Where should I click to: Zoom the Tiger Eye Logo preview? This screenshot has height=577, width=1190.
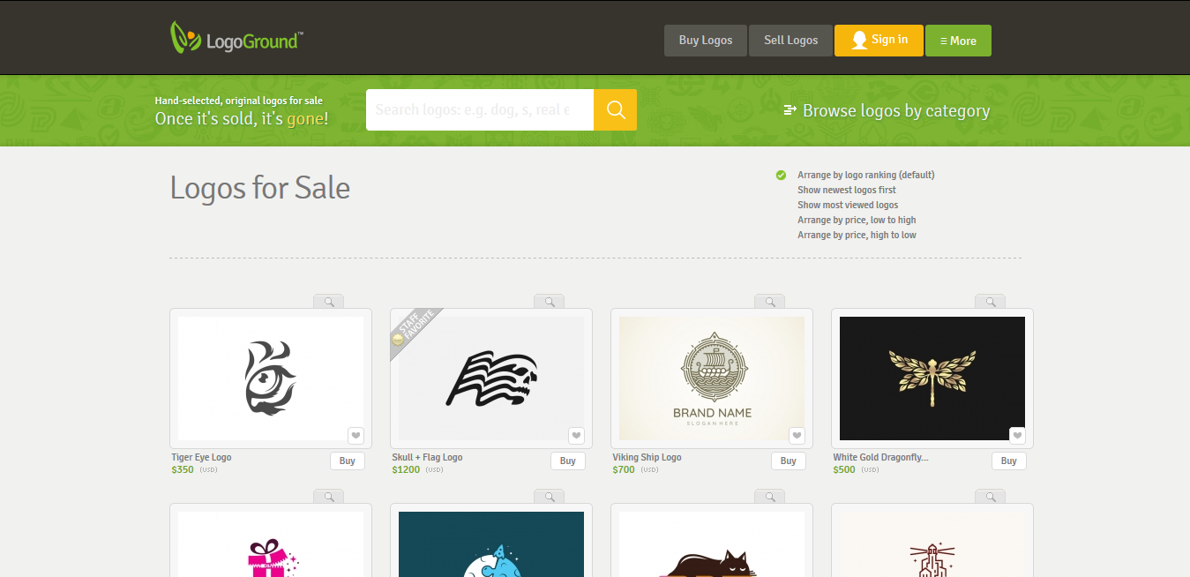(x=329, y=302)
